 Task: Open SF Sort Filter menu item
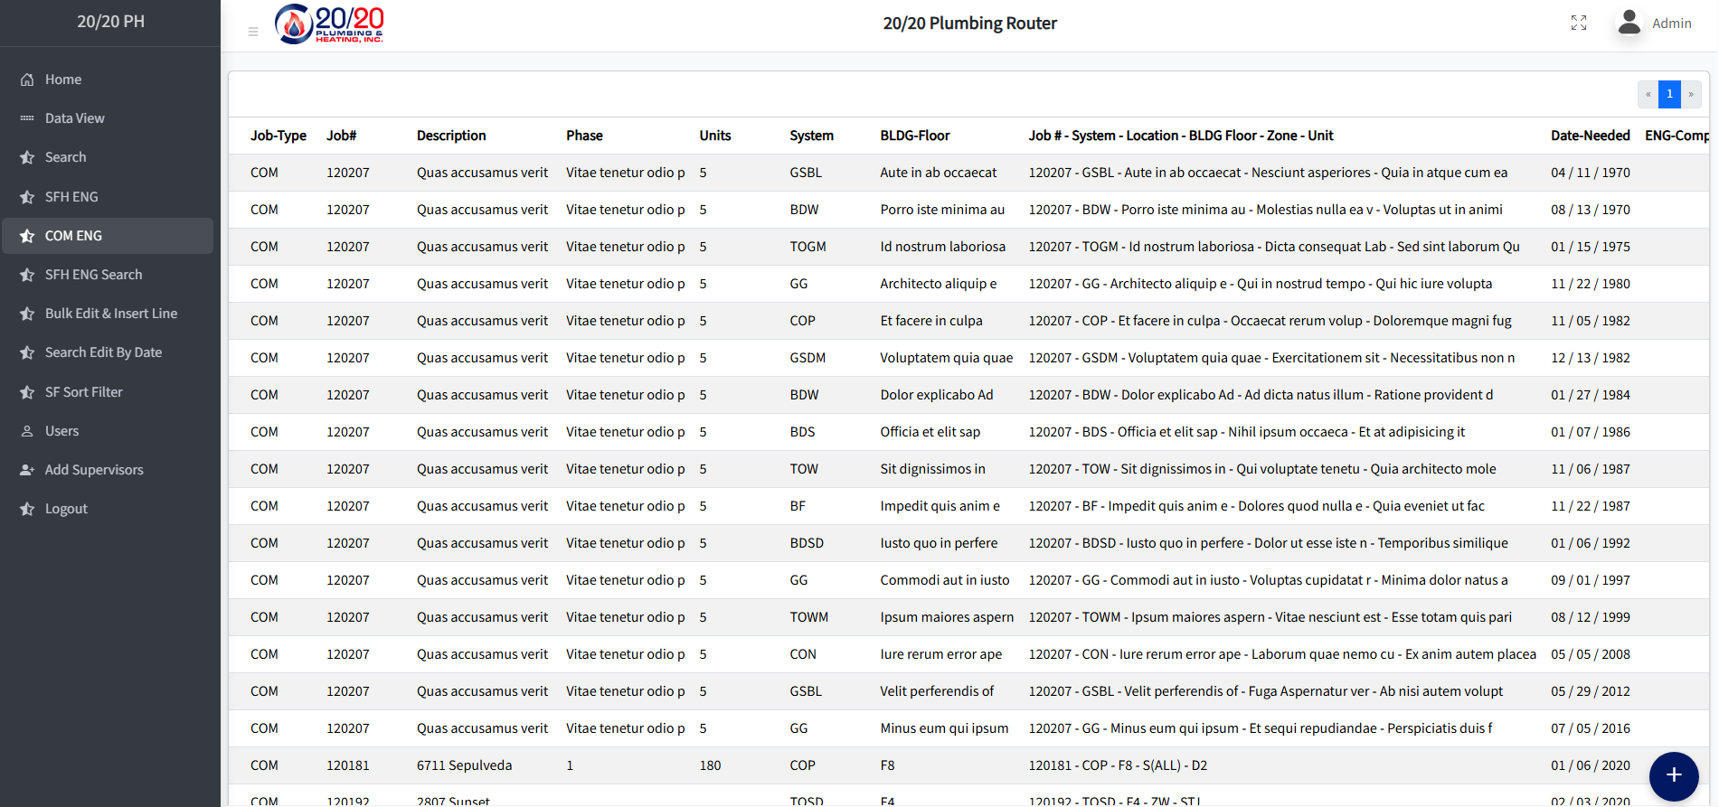(x=83, y=392)
